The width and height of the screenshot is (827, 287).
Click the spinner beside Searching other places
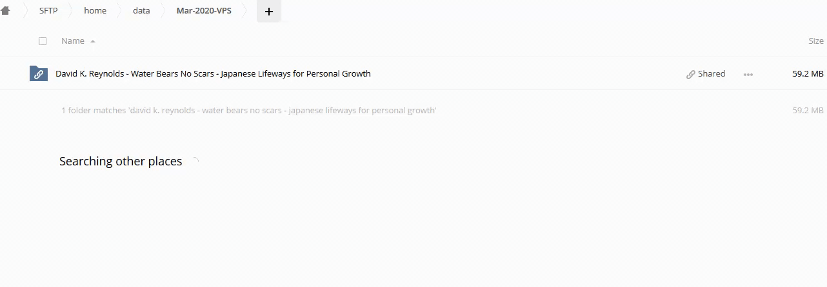[194, 162]
